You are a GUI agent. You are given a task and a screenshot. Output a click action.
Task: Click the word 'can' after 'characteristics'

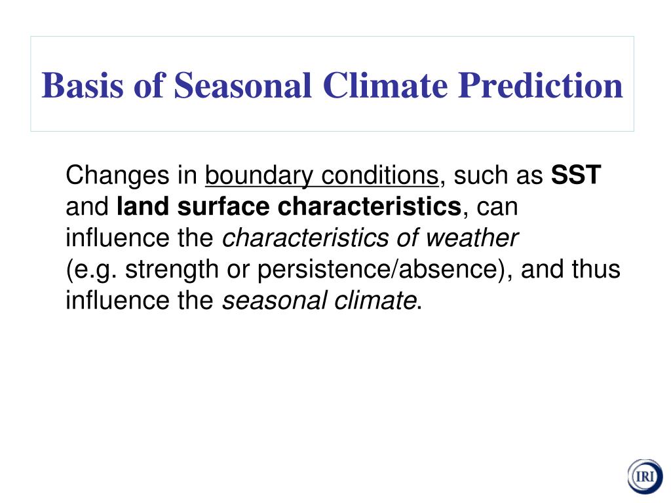pyautogui.click(x=497, y=208)
